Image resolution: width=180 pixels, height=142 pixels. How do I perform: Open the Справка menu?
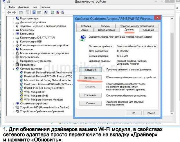pos(45,7)
